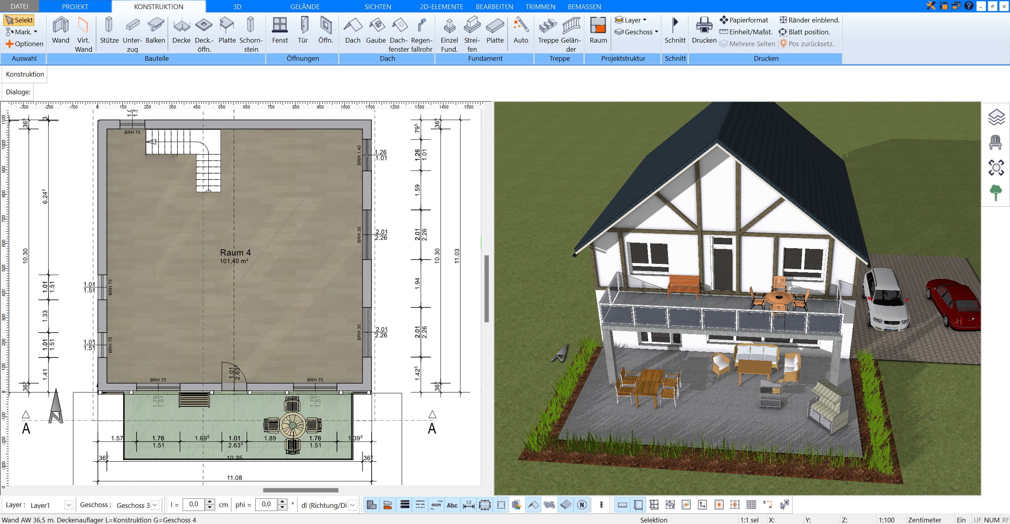Increase the l length spinner value
This screenshot has height=524, width=1010.
[210, 502]
